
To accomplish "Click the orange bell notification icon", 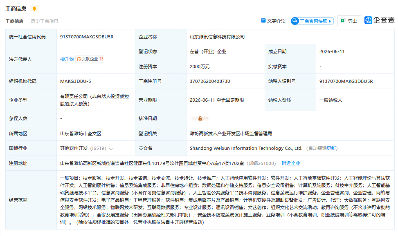I will [x=34, y=9].
